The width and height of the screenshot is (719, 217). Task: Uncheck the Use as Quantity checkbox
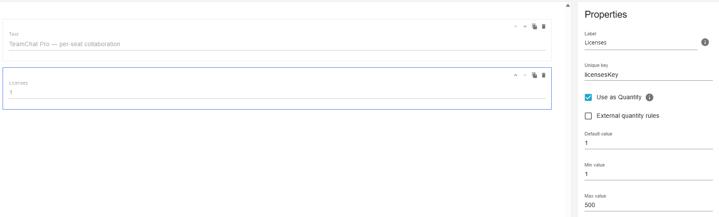pos(588,97)
